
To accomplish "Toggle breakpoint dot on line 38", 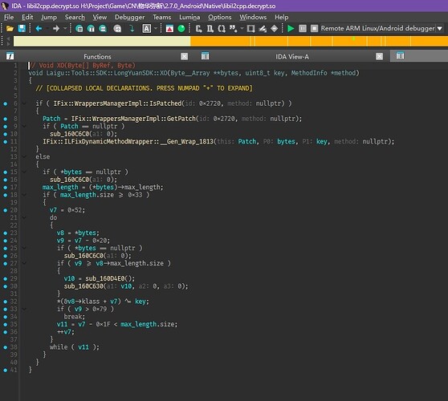I will 6,347.
